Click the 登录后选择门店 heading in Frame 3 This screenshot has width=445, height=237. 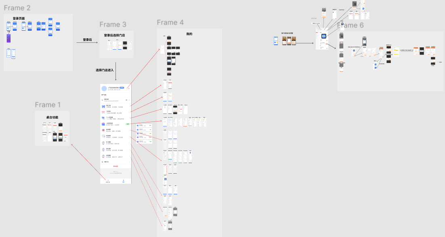114,36
